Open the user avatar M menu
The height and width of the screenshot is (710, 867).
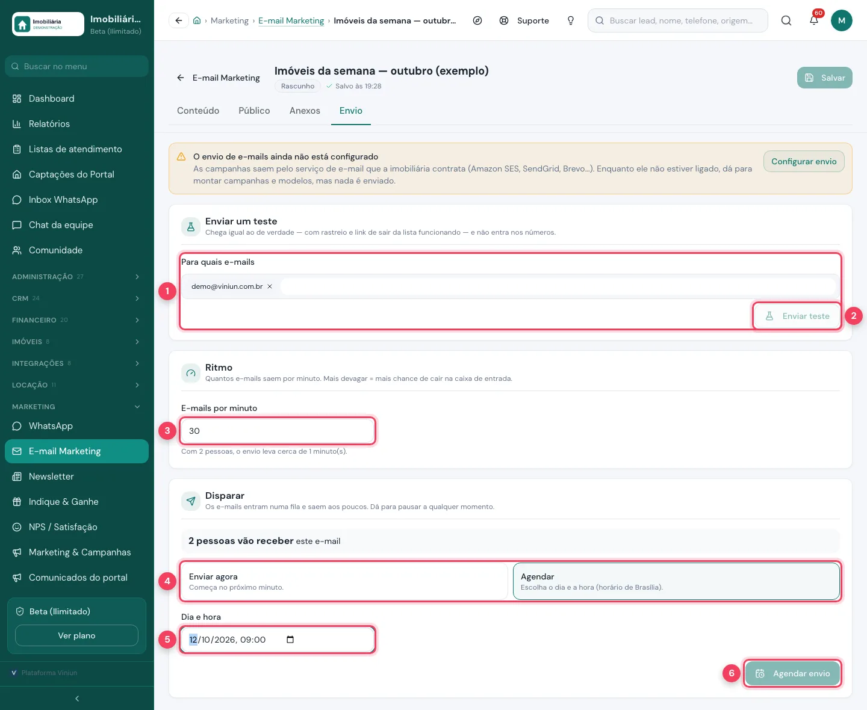(842, 20)
